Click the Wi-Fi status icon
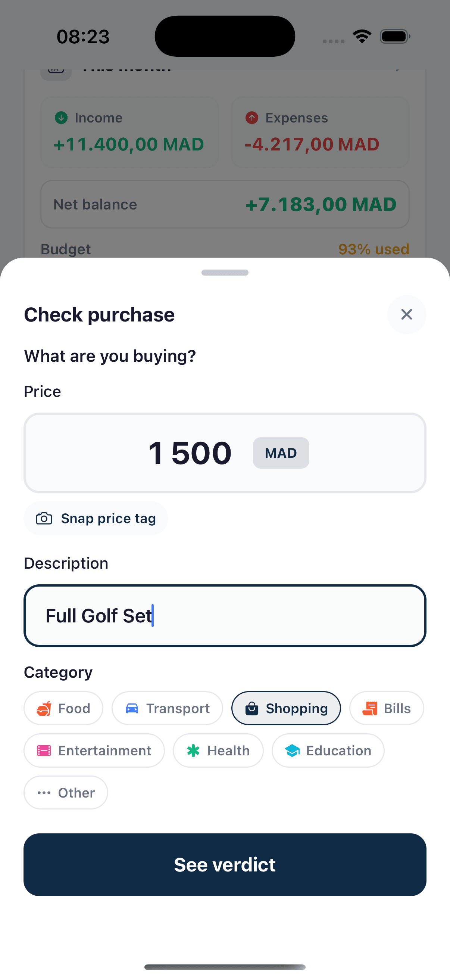The image size is (450, 979). pyautogui.click(x=362, y=37)
